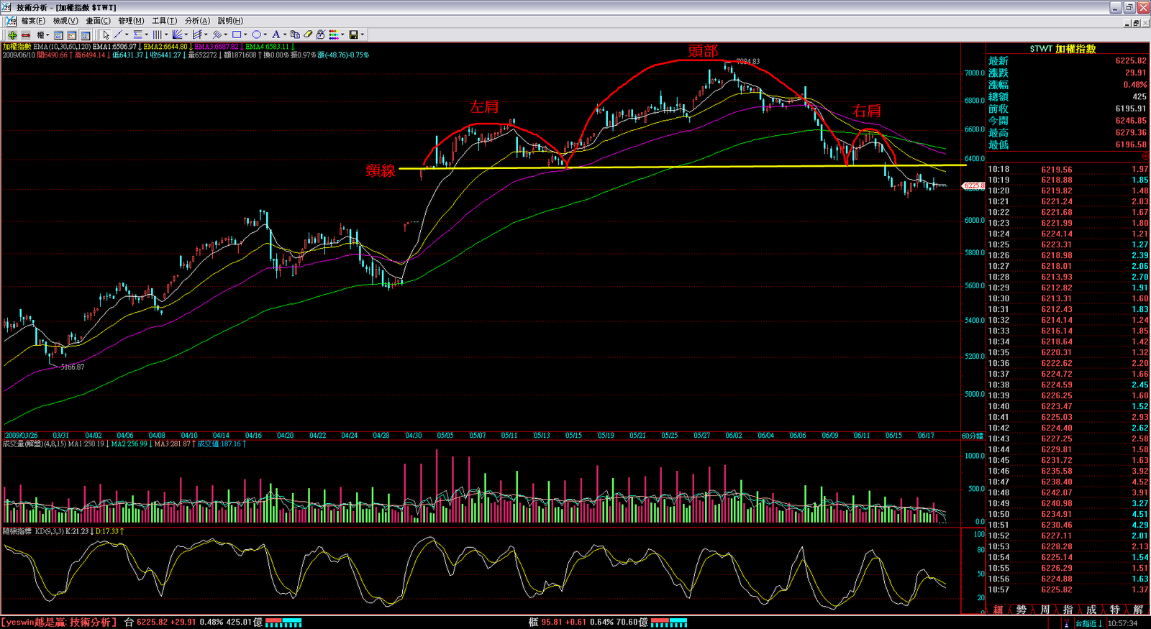Switch to the 特 tab
1151x629 pixels.
(1114, 610)
